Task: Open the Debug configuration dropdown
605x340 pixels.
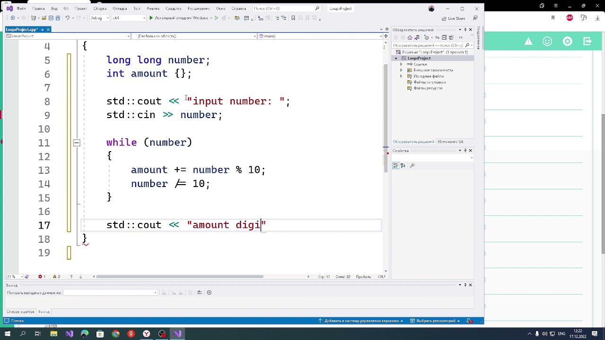Action: pyautogui.click(x=99, y=18)
